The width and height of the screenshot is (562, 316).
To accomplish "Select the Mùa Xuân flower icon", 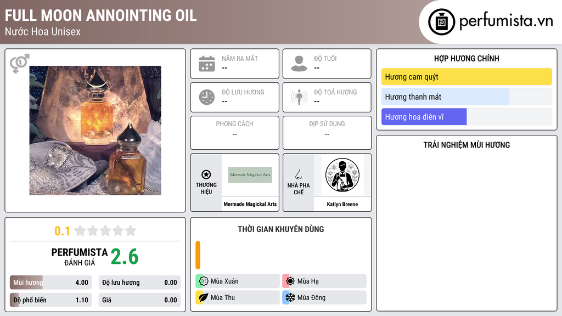I will [204, 281].
